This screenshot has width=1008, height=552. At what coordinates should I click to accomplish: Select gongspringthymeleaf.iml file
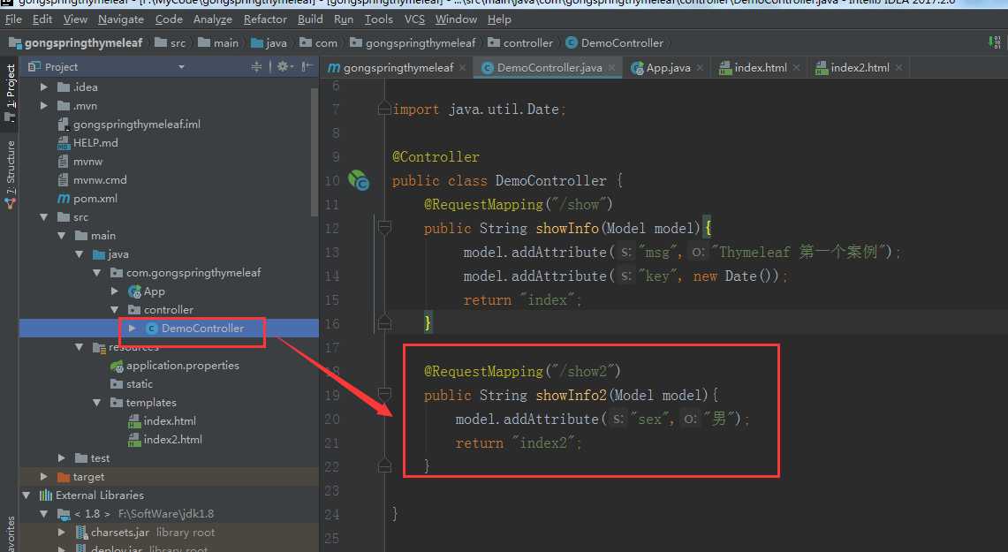[136, 124]
